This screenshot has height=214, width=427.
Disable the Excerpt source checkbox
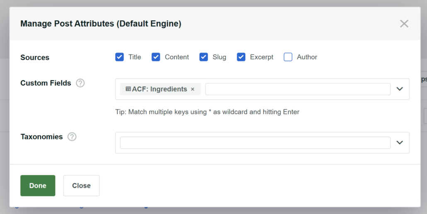pos(241,57)
